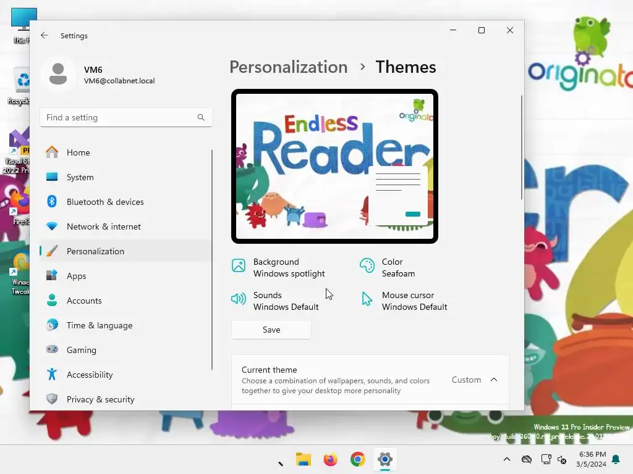Click the Time & language clock icon

coord(52,325)
